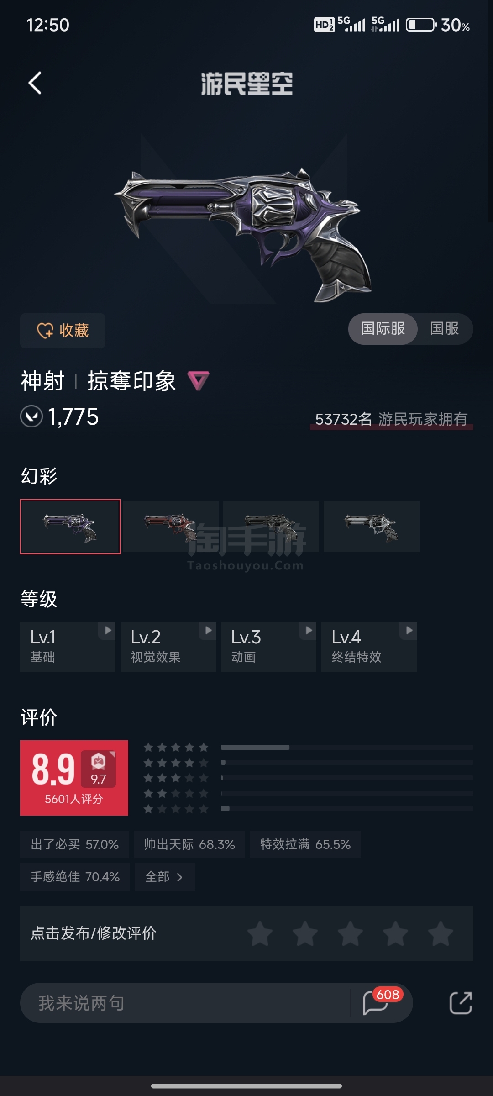Tap the back arrow icon

(35, 83)
